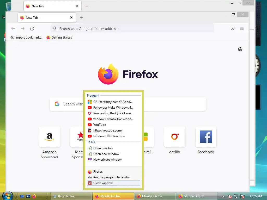This screenshot has height=200, width=267.
Task: Click Switch between windows quick launch icon
Action: pos(28,196)
